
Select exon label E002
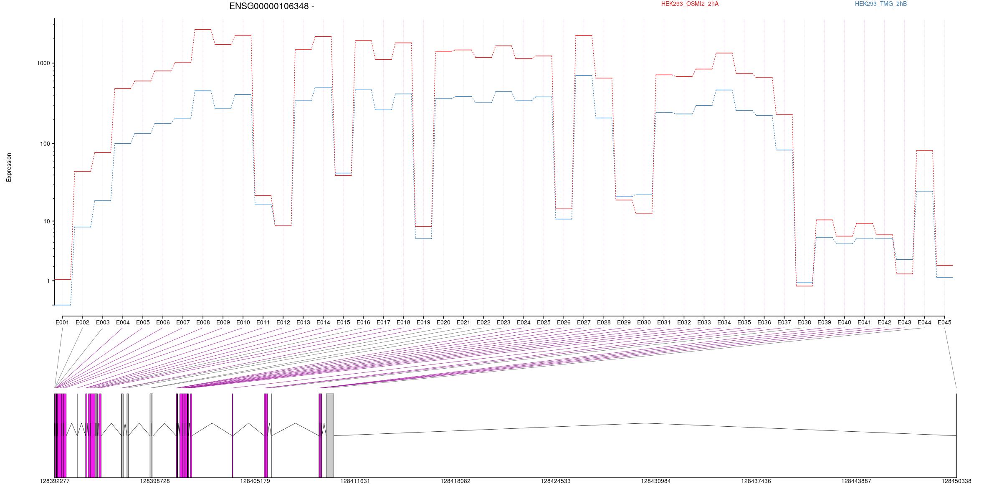click(82, 322)
